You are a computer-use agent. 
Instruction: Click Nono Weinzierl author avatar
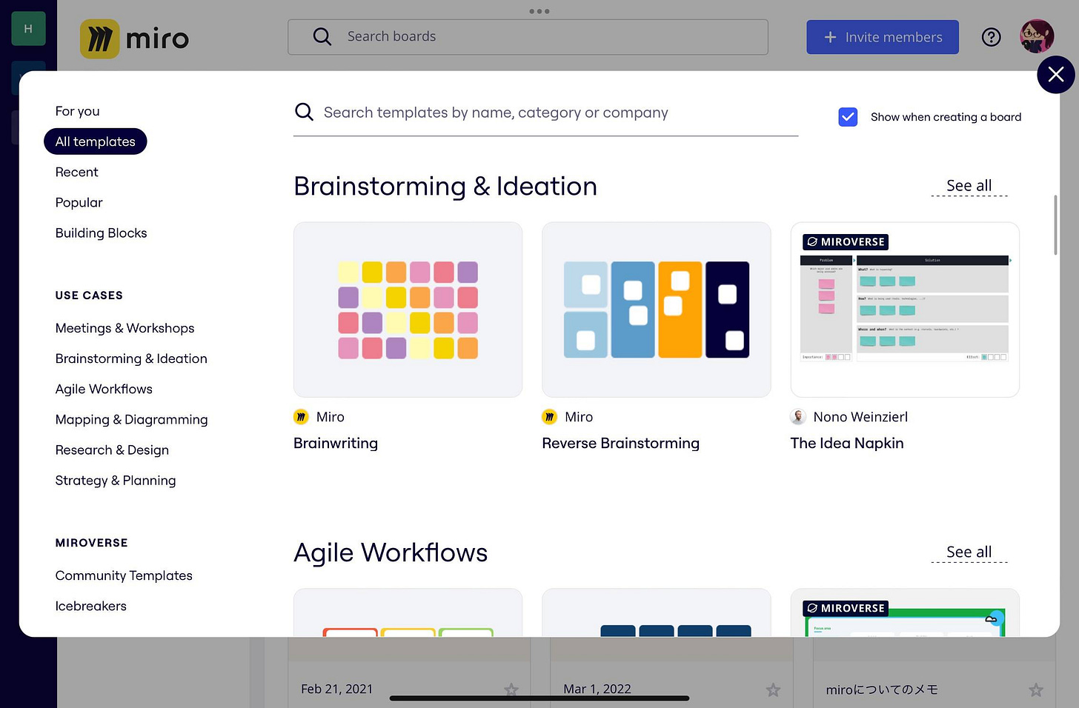coord(798,417)
